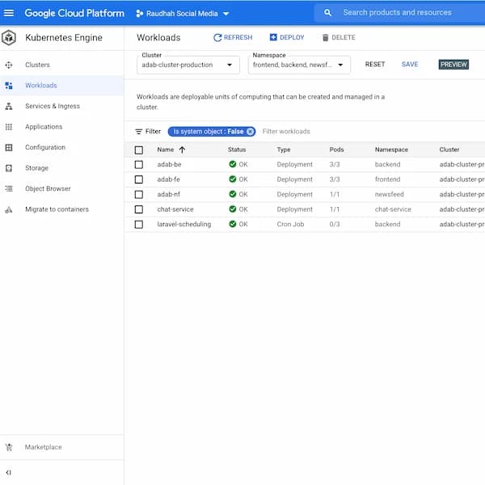Click the Migrate to containers icon
485x485 pixels.
pos(9,209)
